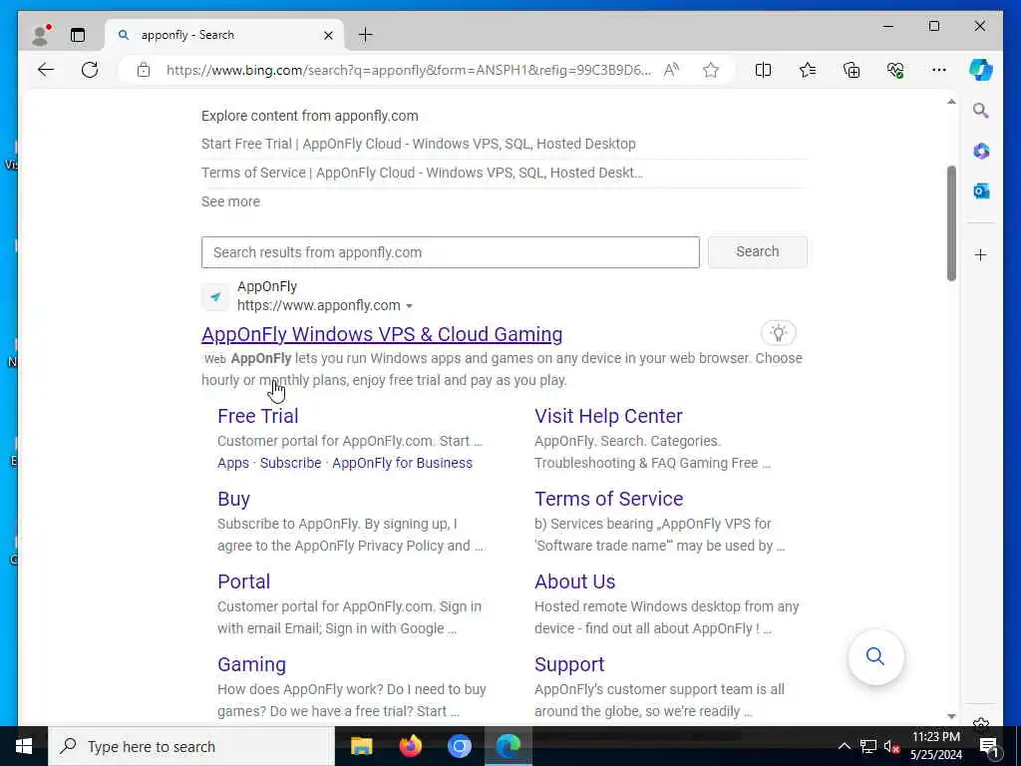Open a new tab with plus button
Image resolution: width=1021 pixels, height=766 pixels.
(366, 35)
